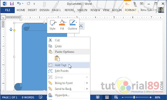Expand Bring to Front submenu arrow

click(87, 83)
